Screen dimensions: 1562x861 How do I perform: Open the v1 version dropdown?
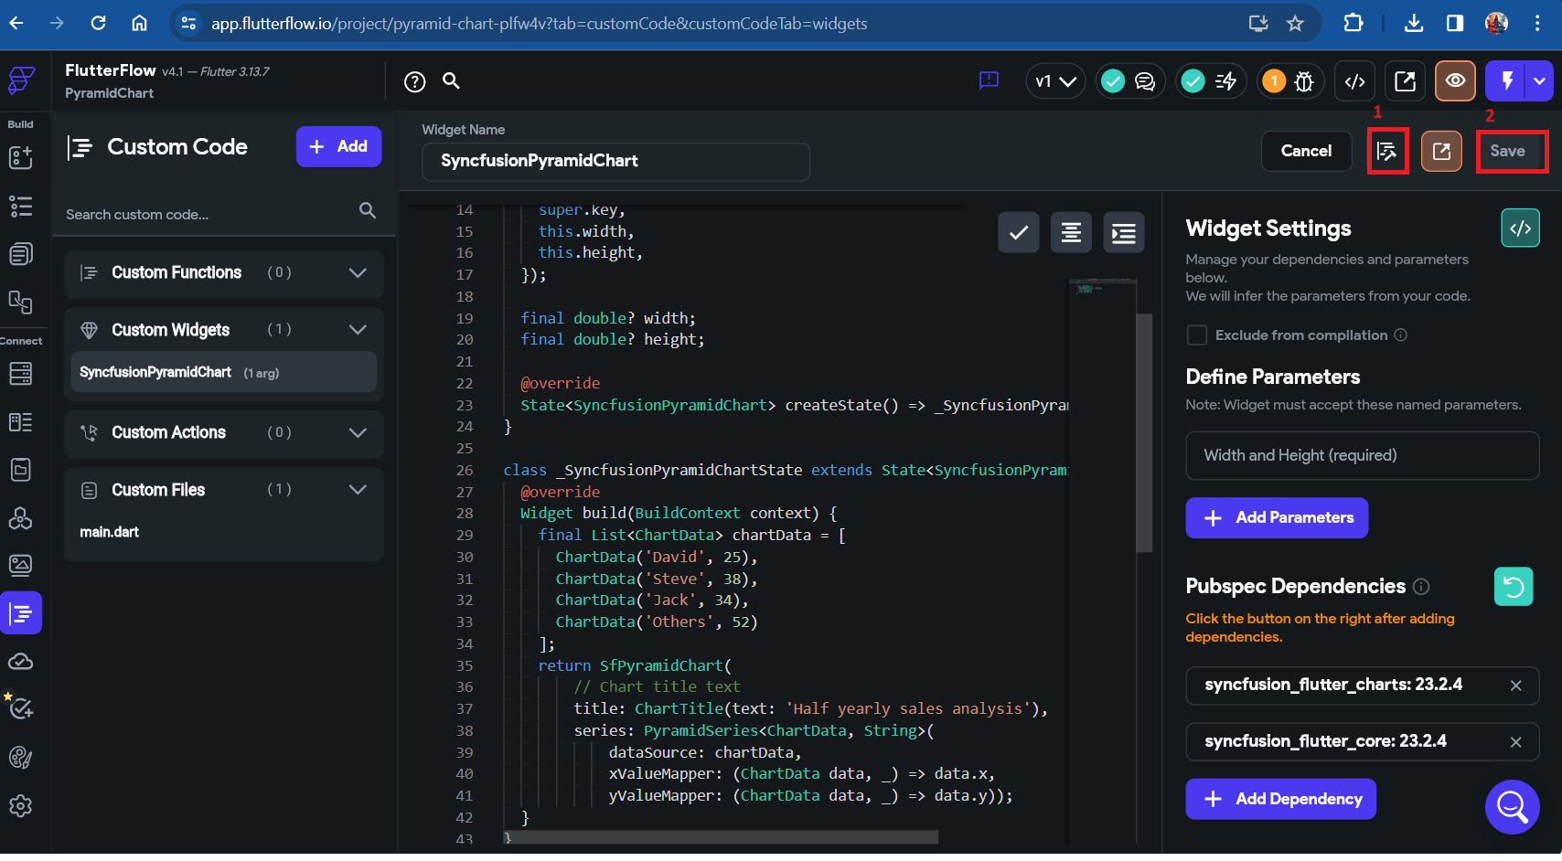1055,81
